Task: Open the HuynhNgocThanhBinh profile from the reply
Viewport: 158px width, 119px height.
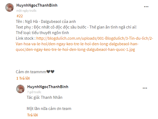Action: pos(48,87)
